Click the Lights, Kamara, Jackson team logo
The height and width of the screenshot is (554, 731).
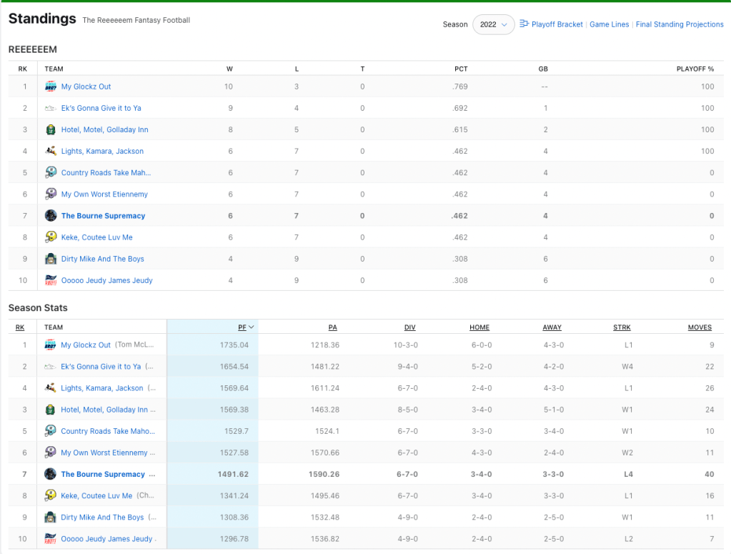click(51, 152)
